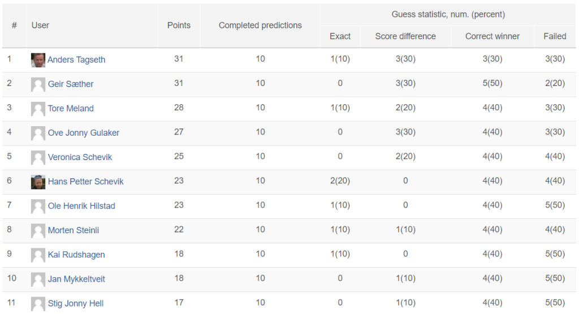Image resolution: width=579 pixels, height=314 pixels.
Task: Click the Failed column header
Action: pyautogui.click(x=555, y=36)
